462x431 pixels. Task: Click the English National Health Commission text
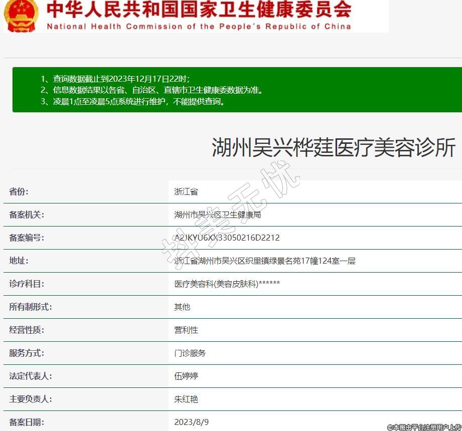[199, 27]
